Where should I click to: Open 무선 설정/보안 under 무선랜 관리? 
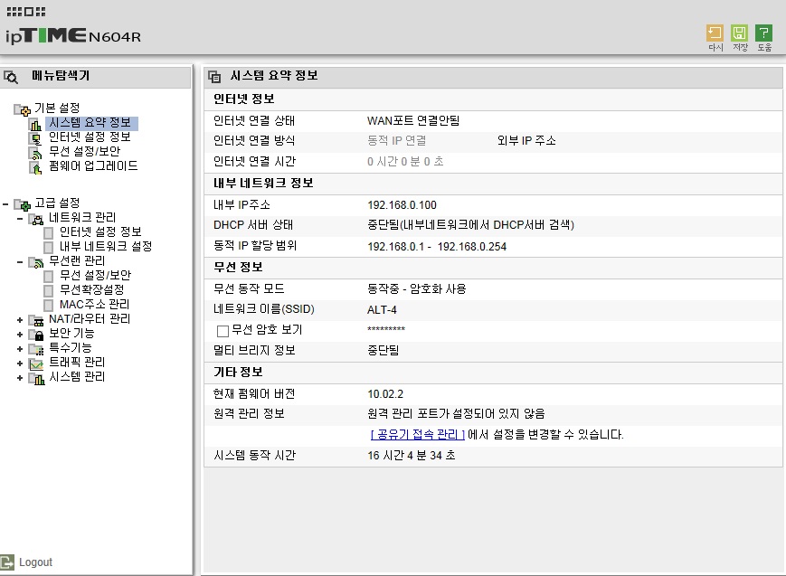point(95,275)
